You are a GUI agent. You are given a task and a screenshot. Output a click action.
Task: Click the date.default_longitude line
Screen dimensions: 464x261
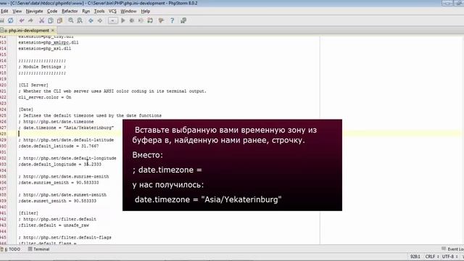[x=59, y=165]
